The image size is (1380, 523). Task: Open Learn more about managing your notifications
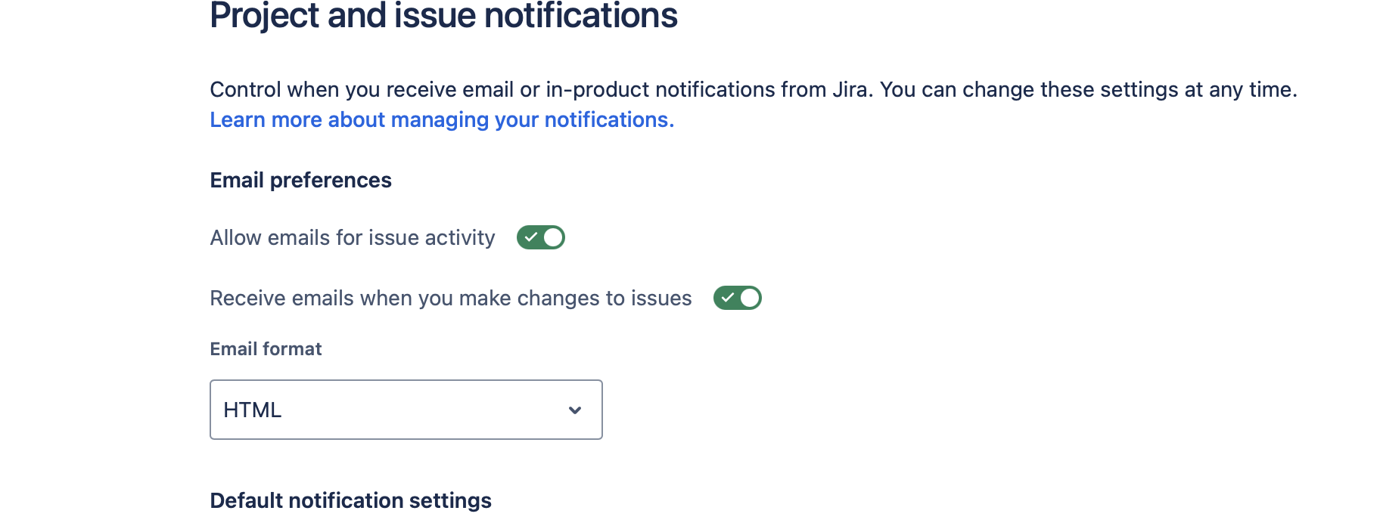pos(441,119)
